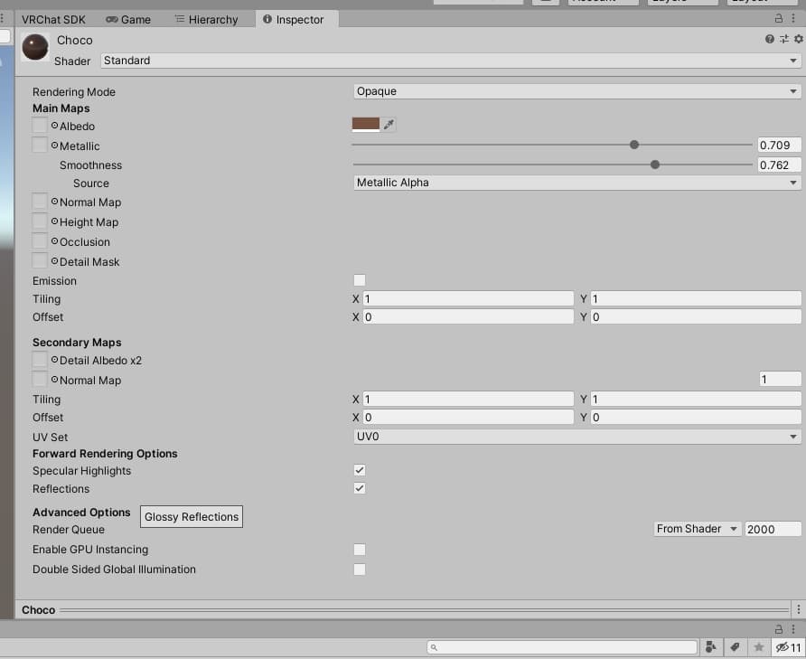Click secondary Normal Map scale field
The image size is (806, 659).
coord(780,379)
